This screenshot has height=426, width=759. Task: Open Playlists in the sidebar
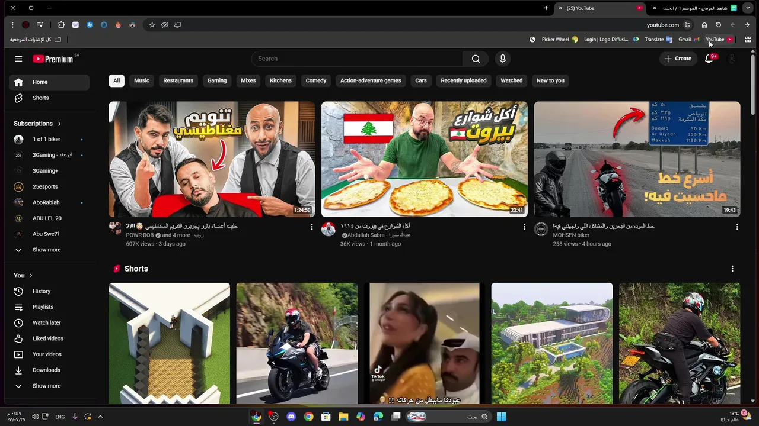click(49, 307)
